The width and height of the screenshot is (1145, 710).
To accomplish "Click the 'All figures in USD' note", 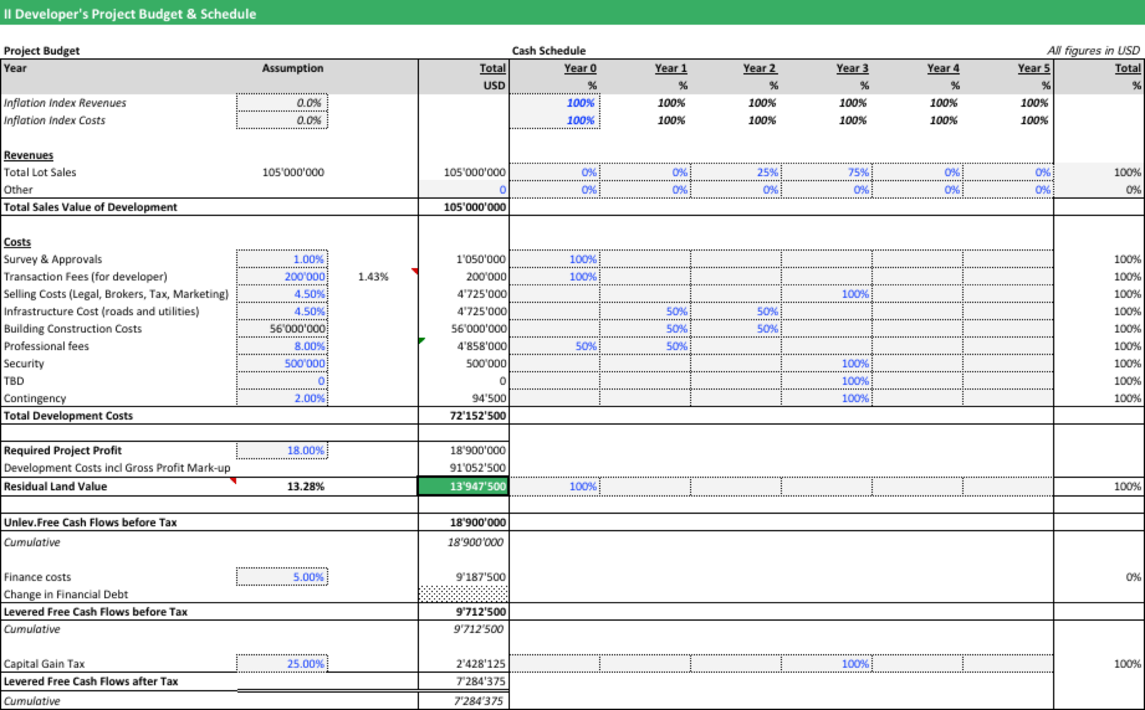I will coord(1093,50).
